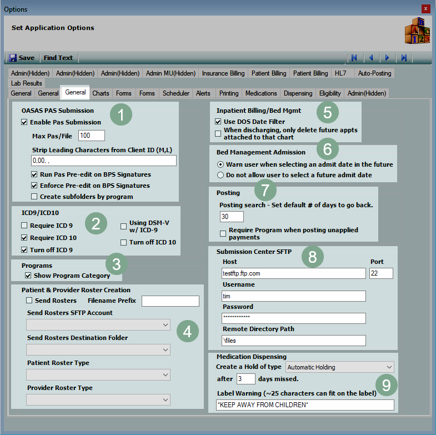This screenshot has width=436, height=435.
Task: Click the Save disk icon
Action: point(13,58)
